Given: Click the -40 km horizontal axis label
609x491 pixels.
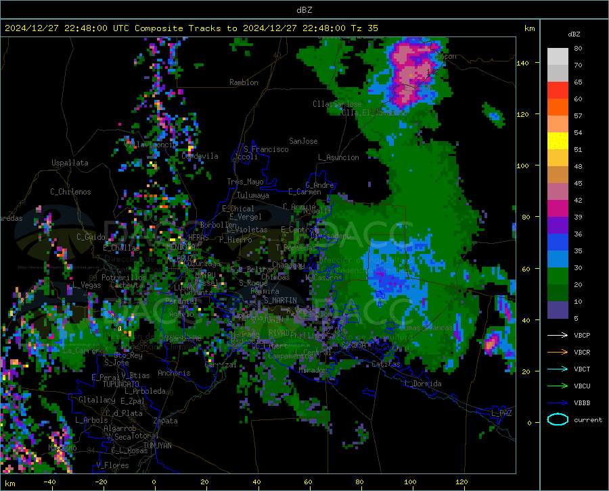Looking at the screenshot, I should click(x=49, y=482).
